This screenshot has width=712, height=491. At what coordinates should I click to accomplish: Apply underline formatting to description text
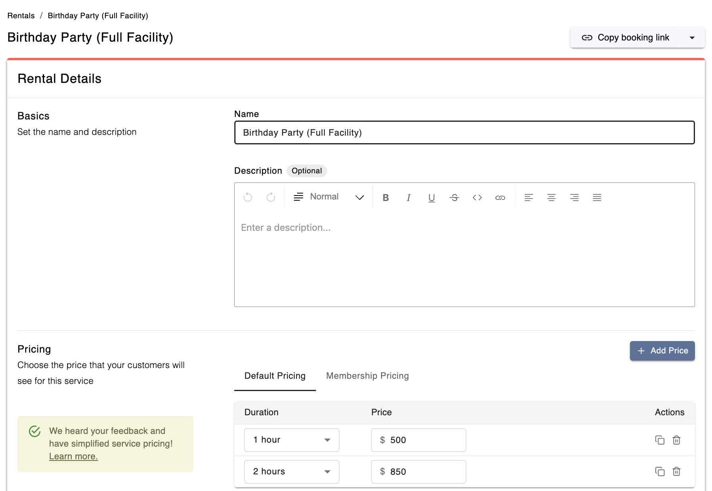click(x=432, y=198)
